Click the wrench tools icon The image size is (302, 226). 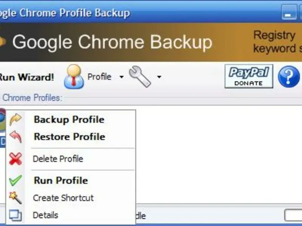pyautogui.click(x=139, y=76)
